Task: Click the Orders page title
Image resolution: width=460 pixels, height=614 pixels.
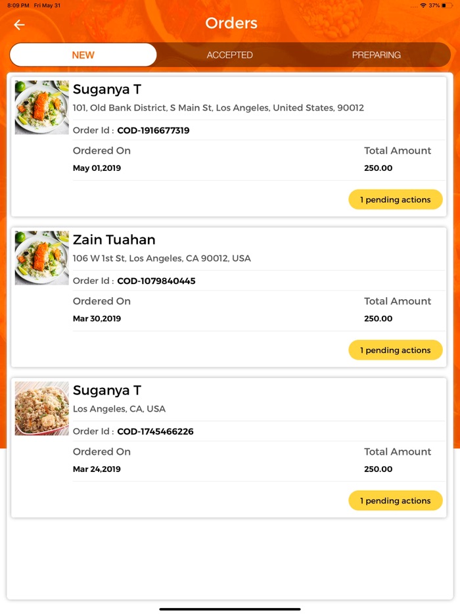Action: coord(231,23)
